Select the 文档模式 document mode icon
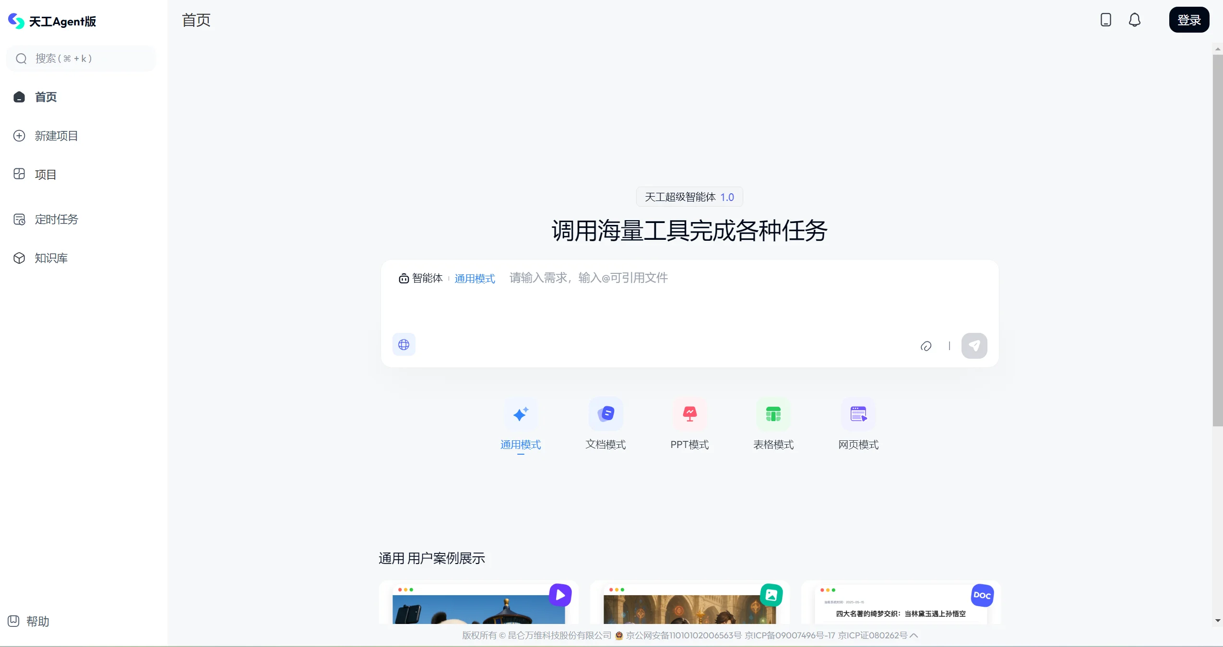1223x647 pixels. pyautogui.click(x=606, y=413)
